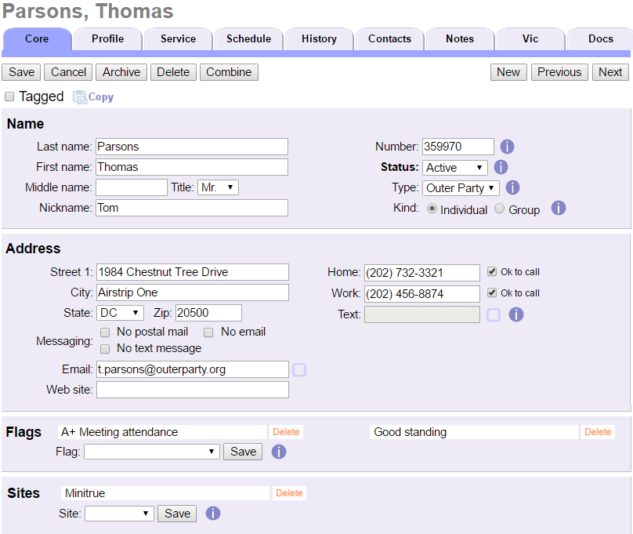Uncheck Ok to call for Home number
The height and width of the screenshot is (534, 633).
click(490, 271)
